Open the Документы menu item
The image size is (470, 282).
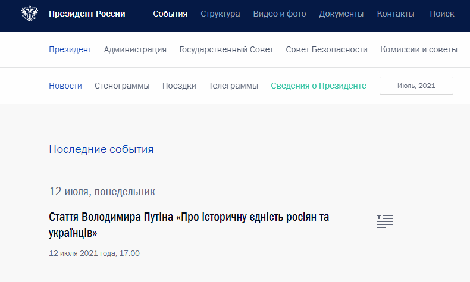[x=341, y=14]
